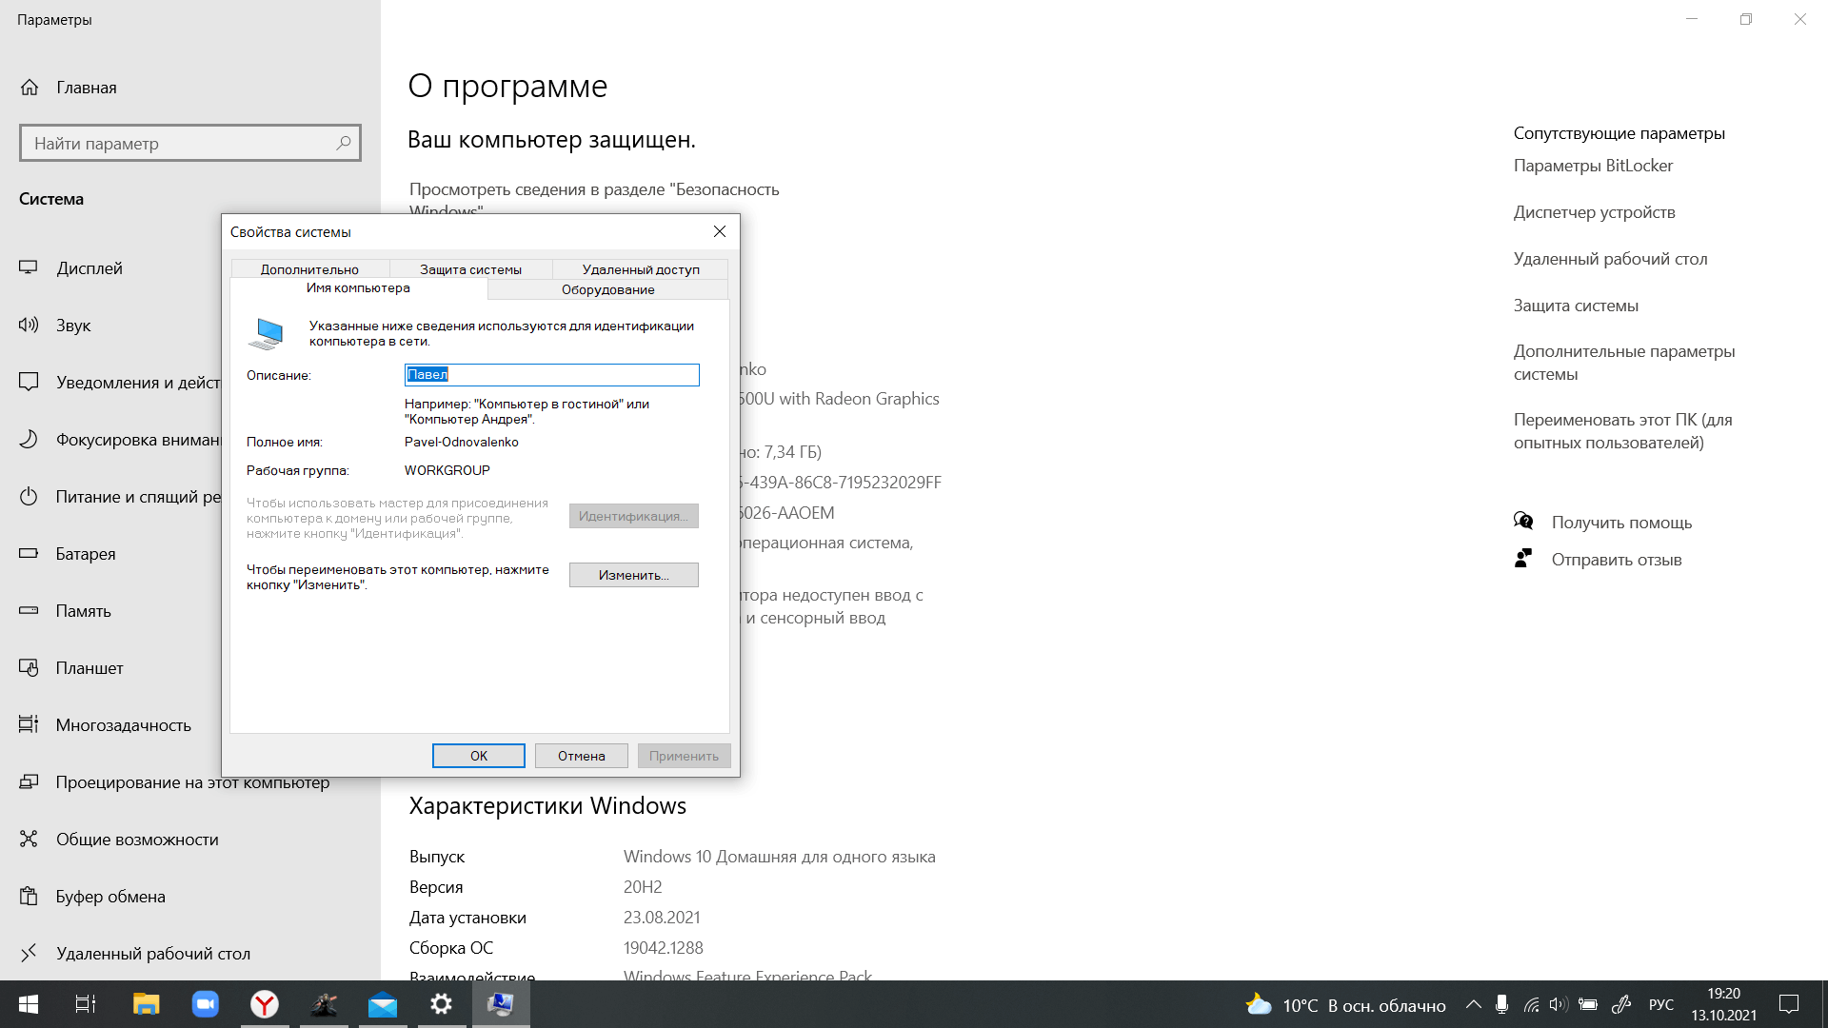
Task: Click the File Explorer taskbar icon
Action: pyautogui.click(x=146, y=1004)
